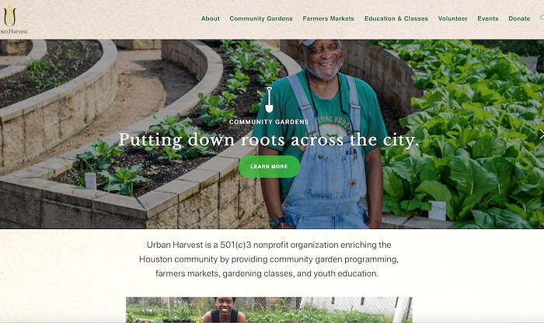Click the raised garden beds in hero photo
The width and height of the screenshot is (544, 323).
(104, 139)
